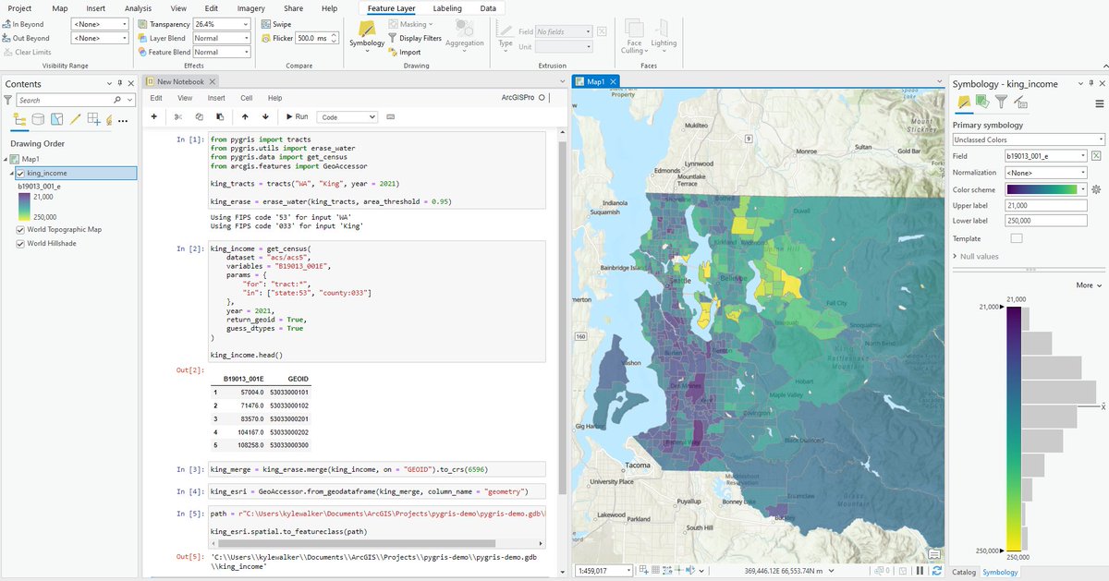Switch to the Data ribbon tab
The height and width of the screenshot is (581, 1109).
click(488, 8)
